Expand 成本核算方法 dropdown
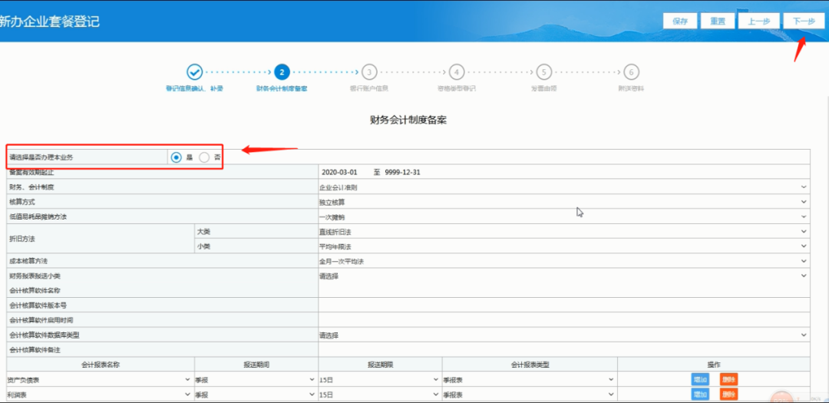Image resolution: width=829 pixels, height=403 pixels. pos(563,261)
